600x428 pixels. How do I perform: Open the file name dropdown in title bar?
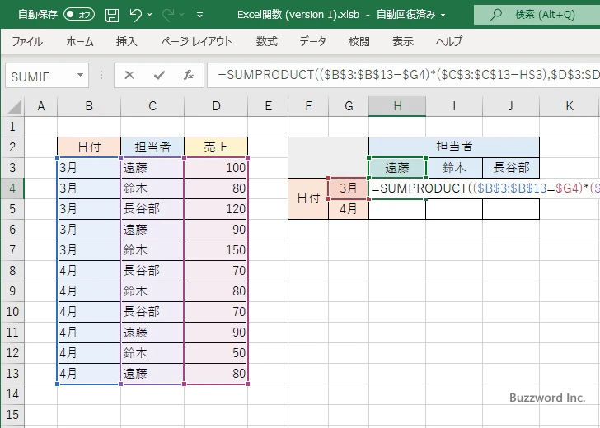pos(443,16)
